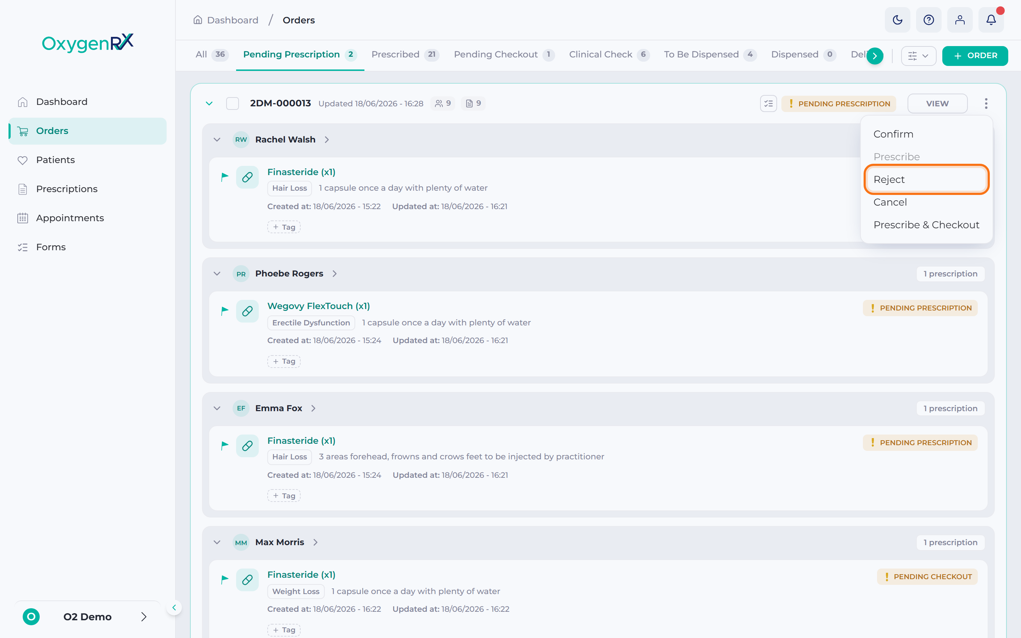This screenshot has height=638, width=1021.
Task: Click the PR avatar for Phoebe Rogers
Action: click(x=241, y=274)
